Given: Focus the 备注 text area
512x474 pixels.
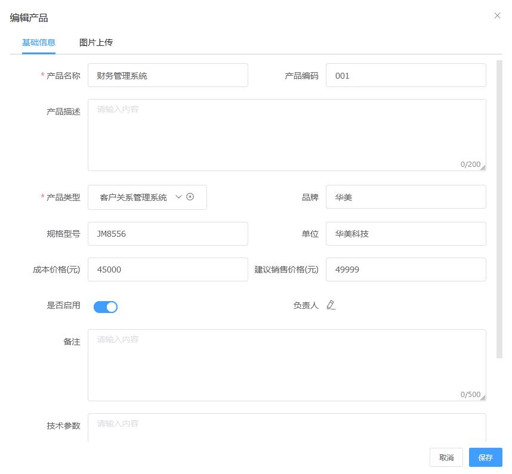Looking at the screenshot, I should [286, 365].
